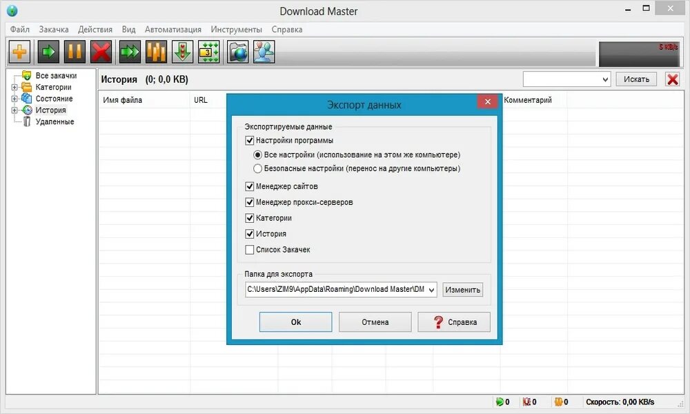The width and height of the screenshot is (690, 414).
Task: Click the История clock icon
Action: click(28, 110)
